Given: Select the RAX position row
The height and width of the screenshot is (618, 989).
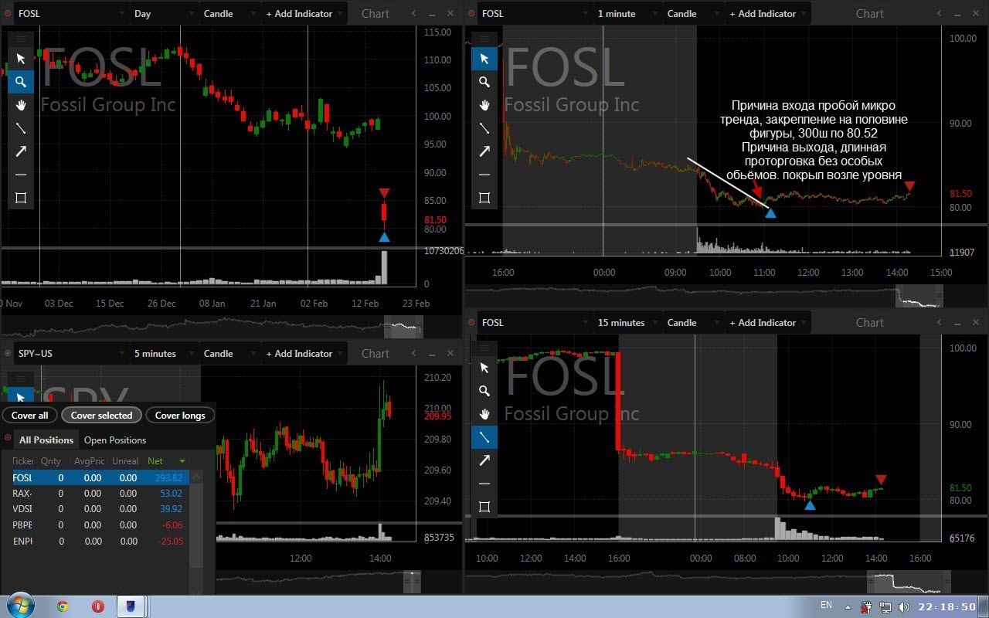Looking at the screenshot, I should point(100,493).
